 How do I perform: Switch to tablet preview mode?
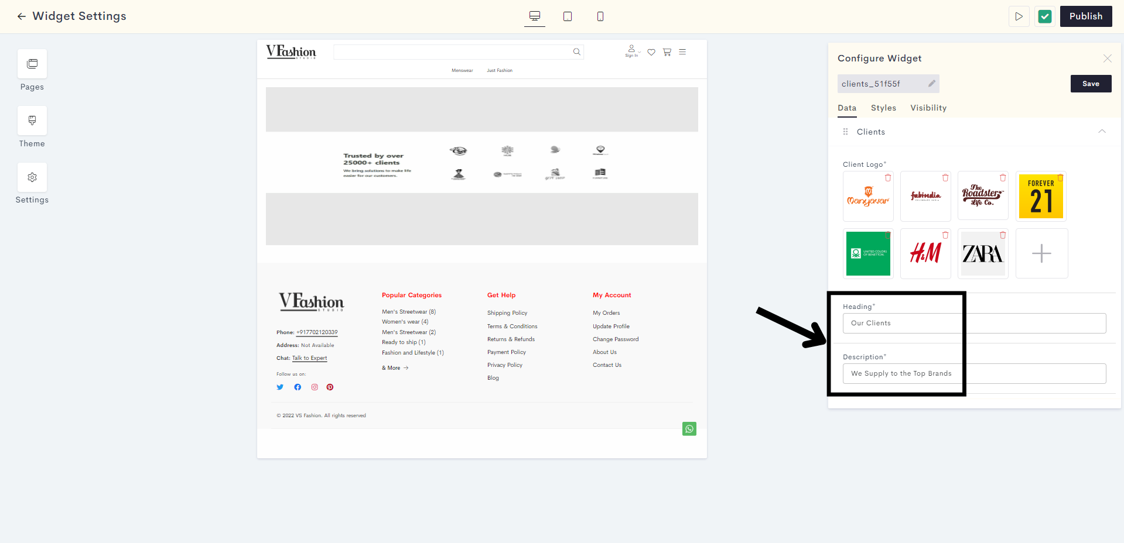point(568,16)
